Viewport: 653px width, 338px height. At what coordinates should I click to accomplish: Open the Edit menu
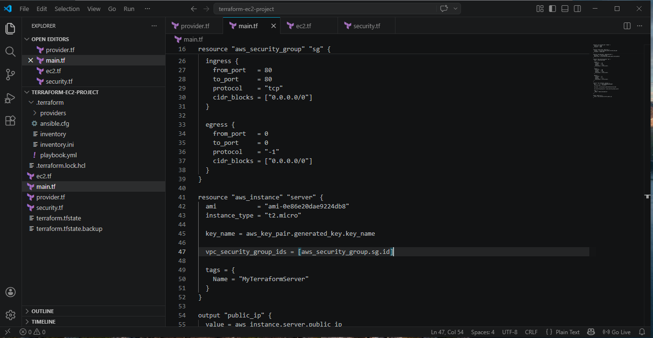(x=42, y=9)
